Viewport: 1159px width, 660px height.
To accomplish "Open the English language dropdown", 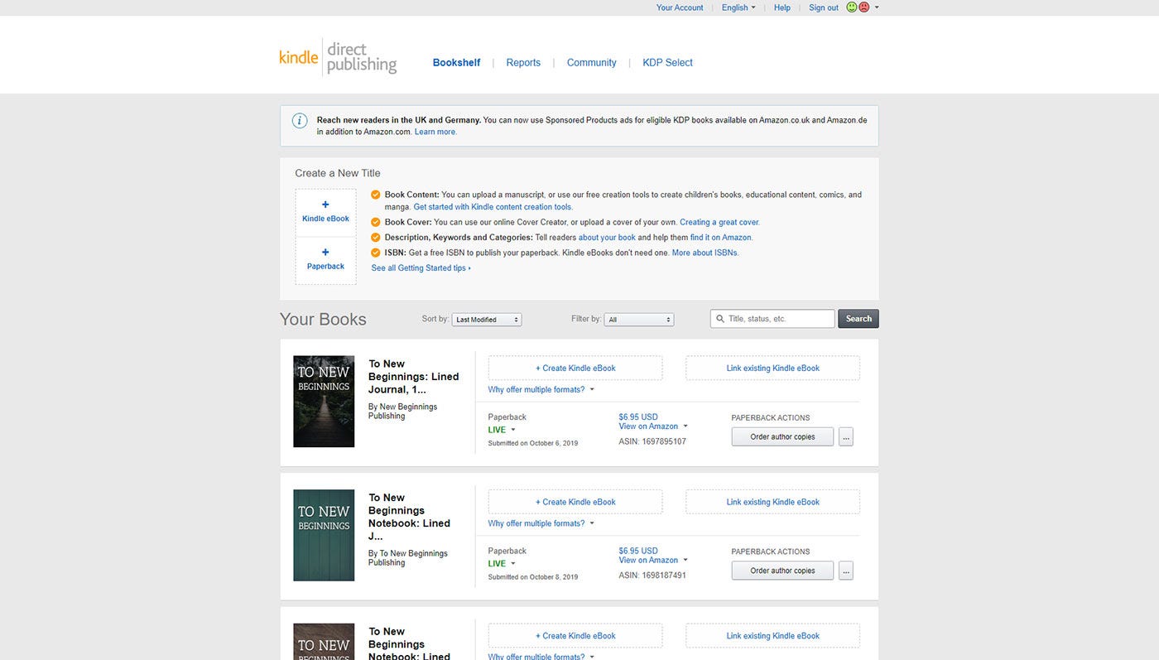I will [738, 7].
